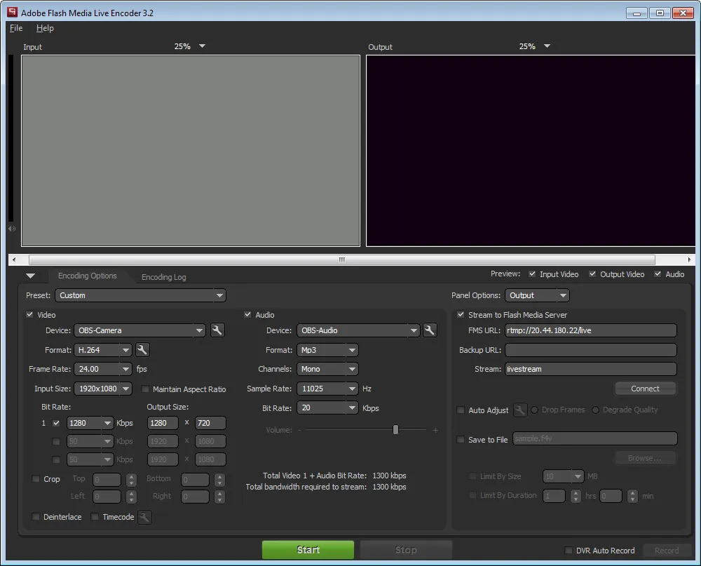Uncheck the Audio checkbox
701x566 pixels.
point(247,314)
